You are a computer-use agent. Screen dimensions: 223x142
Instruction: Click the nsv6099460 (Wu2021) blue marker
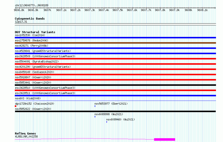(107, 122)
